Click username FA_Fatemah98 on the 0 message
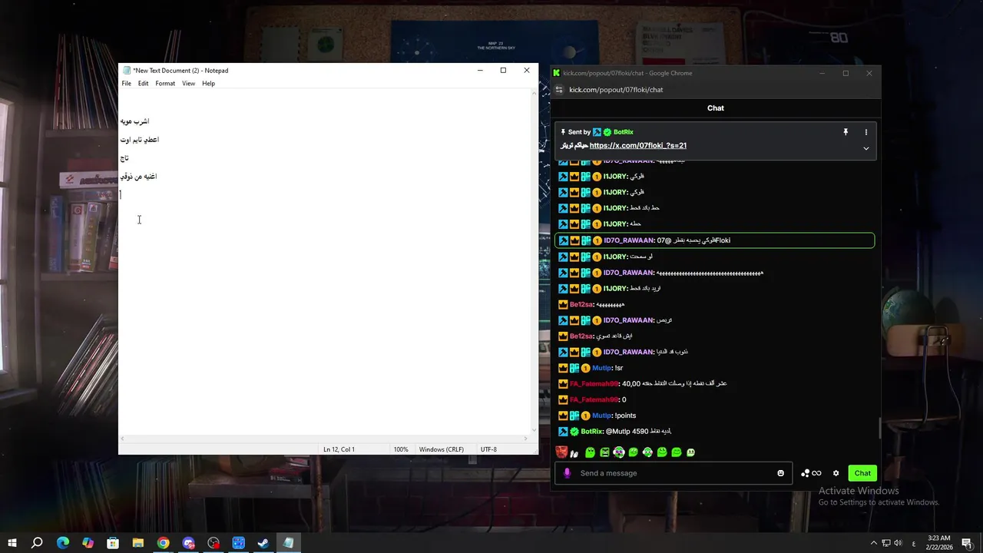 [594, 399]
